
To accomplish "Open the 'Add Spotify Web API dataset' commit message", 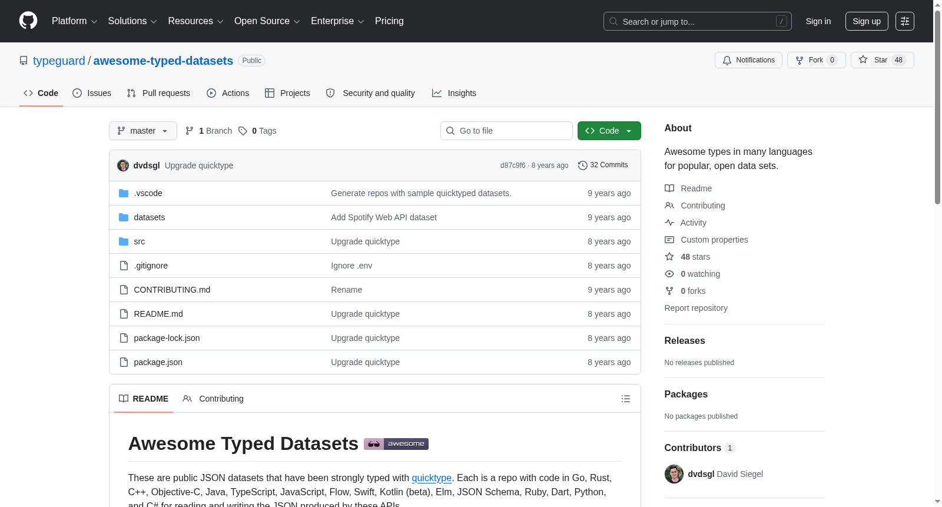I will click(384, 217).
